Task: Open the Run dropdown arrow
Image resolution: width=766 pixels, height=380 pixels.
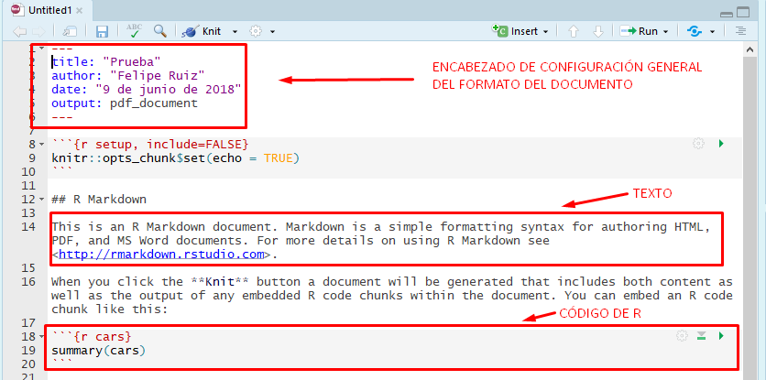Action: [x=665, y=32]
